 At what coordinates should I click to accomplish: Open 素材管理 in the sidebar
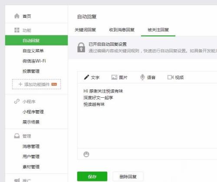[x=31, y=167]
